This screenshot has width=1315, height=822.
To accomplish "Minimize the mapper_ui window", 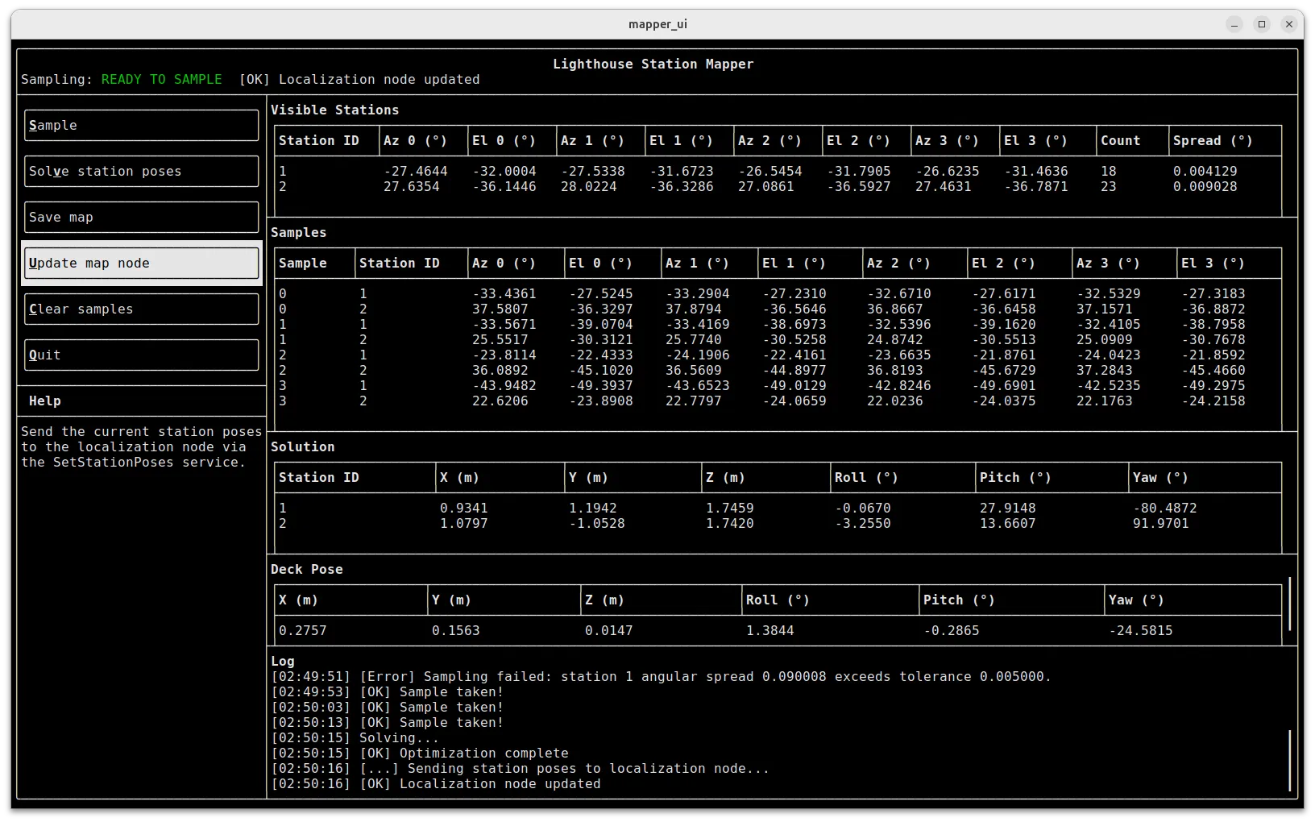I will [1234, 24].
